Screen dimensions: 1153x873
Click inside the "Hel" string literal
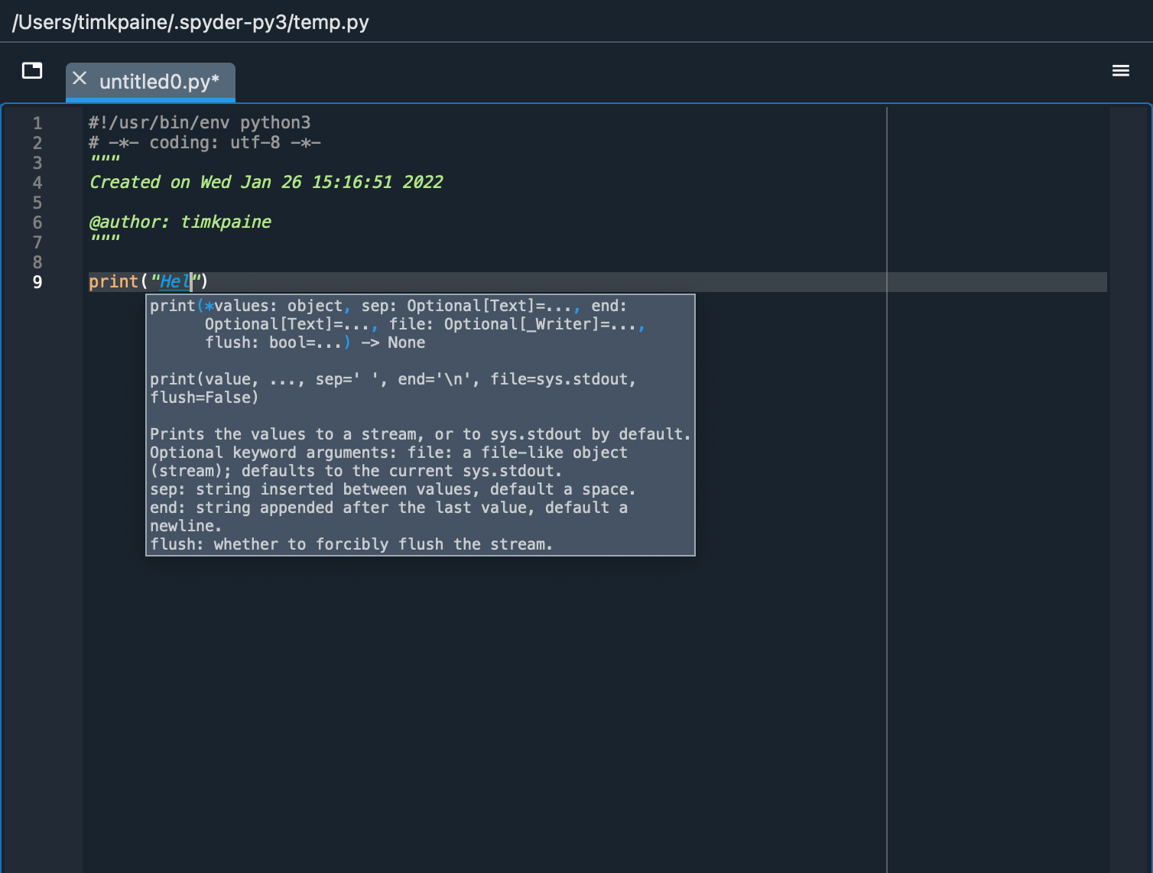click(174, 282)
